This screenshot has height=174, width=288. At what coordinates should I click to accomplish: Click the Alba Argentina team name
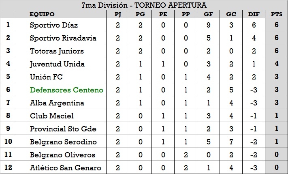click(57, 103)
